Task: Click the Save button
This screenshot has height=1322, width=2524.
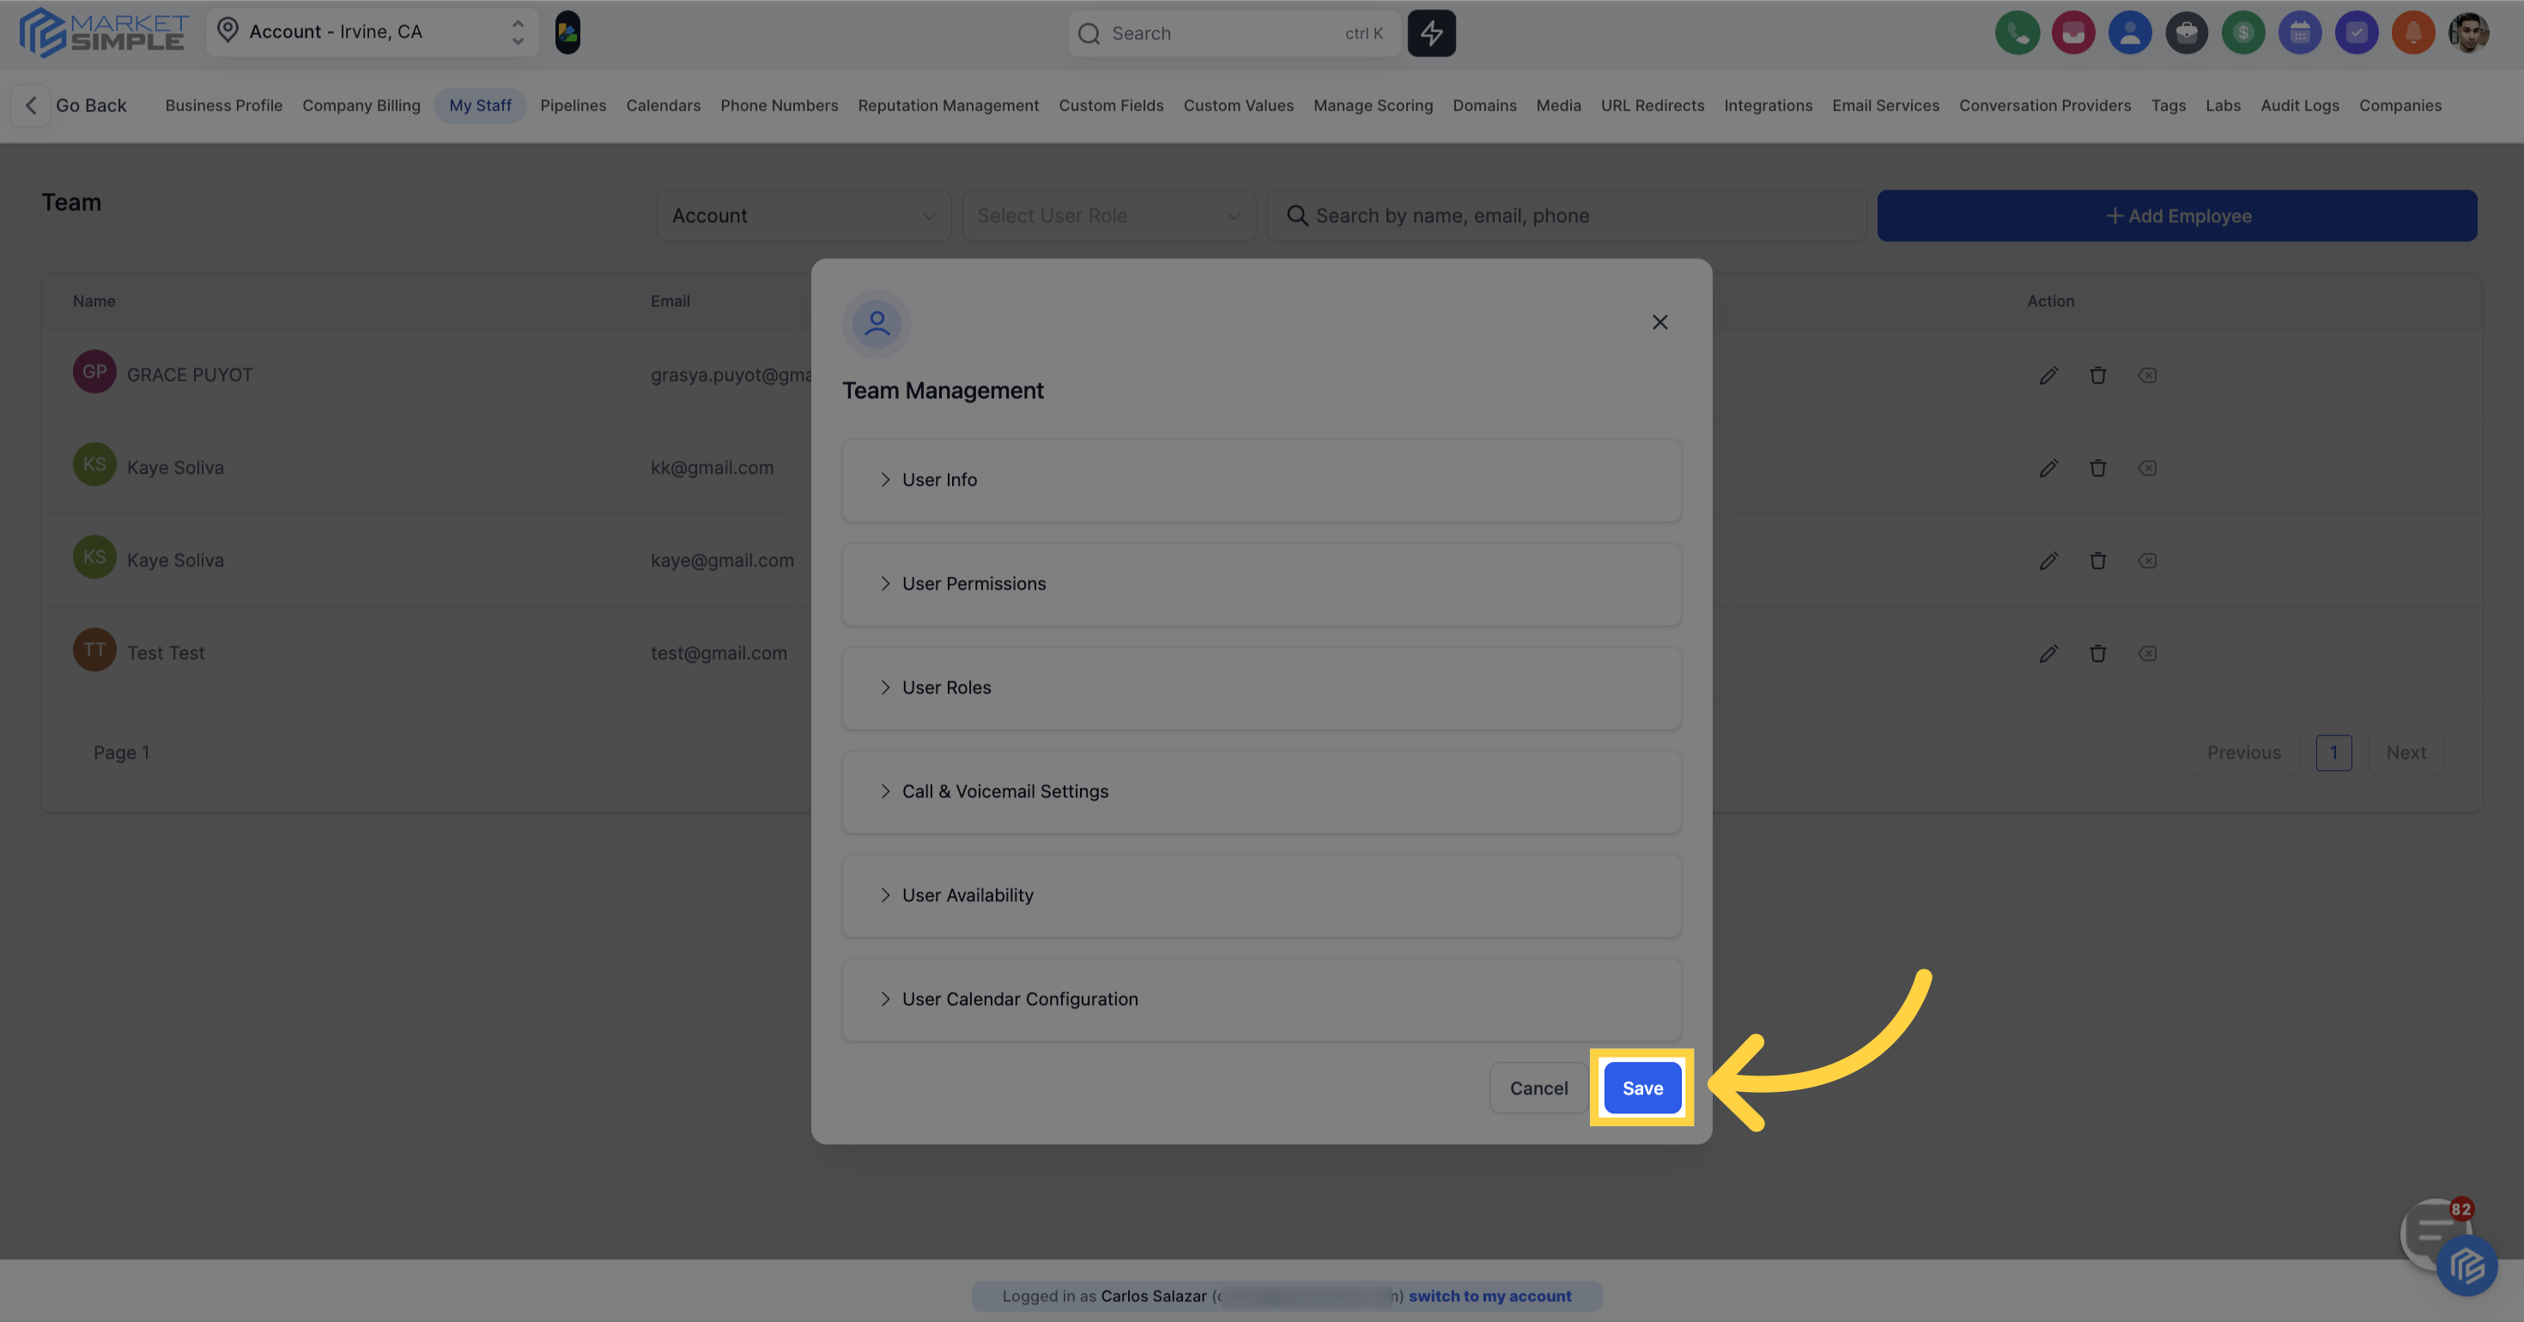Action: pos(1642,1088)
